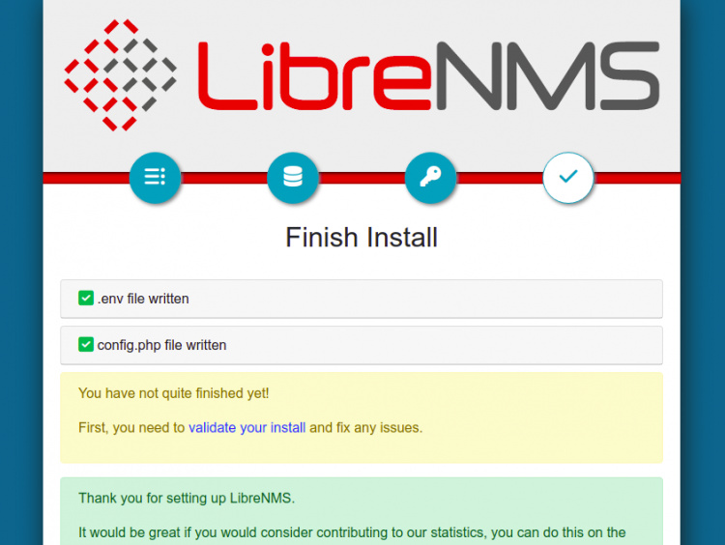
Task: Click the 'First, you need to' text in yellow box
Action: pyautogui.click(x=131, y=427)
